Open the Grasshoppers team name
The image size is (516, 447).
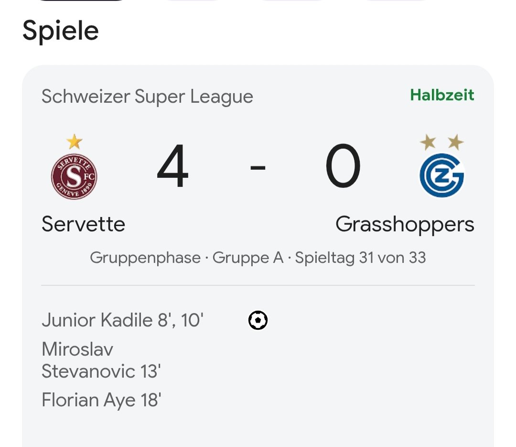coord(405,224)
